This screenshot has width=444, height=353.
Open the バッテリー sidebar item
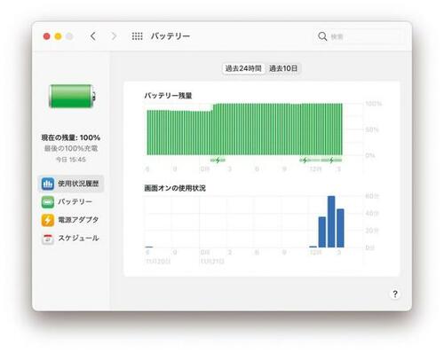pos(71,202)
